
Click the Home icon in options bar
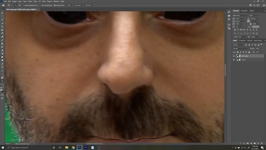pos(3,5)
